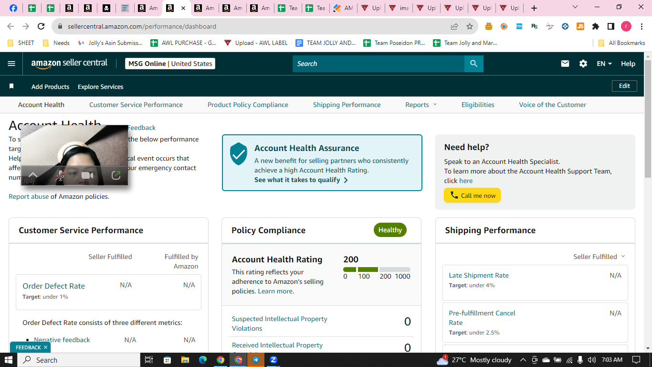The image size is (652, 367).
Task: Click the bear honey-pot extension icon
Action: (x=489, y=26)
